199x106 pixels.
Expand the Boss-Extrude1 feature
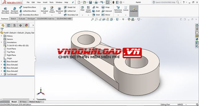pyautogui.click(x=1, y=61)
